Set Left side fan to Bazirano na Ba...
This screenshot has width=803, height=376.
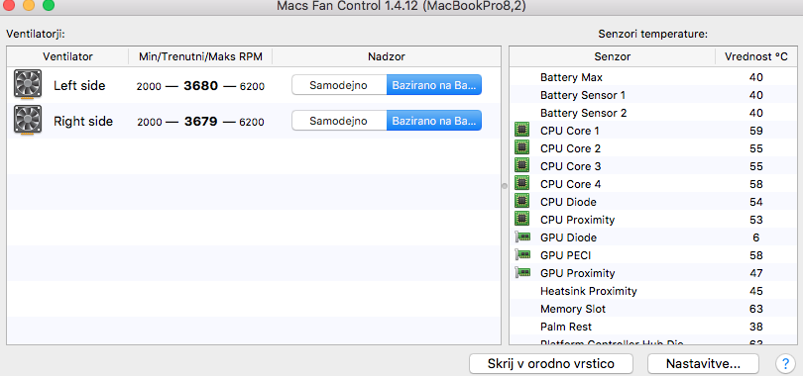point(434,85)
